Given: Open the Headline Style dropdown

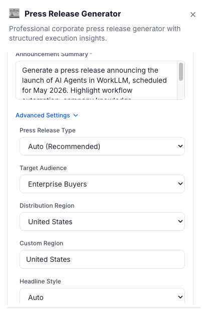Looking at the screenshot, I should pos(102,296).
